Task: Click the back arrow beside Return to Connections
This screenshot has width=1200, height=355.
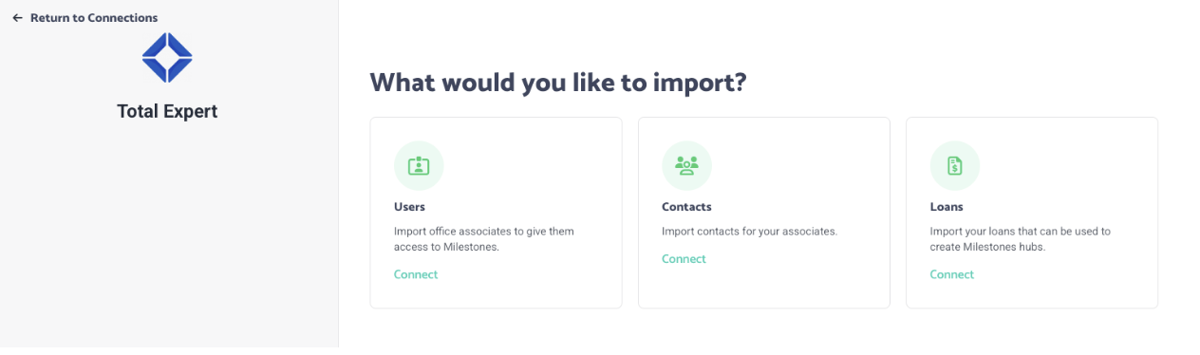Action: click(17, 18)
